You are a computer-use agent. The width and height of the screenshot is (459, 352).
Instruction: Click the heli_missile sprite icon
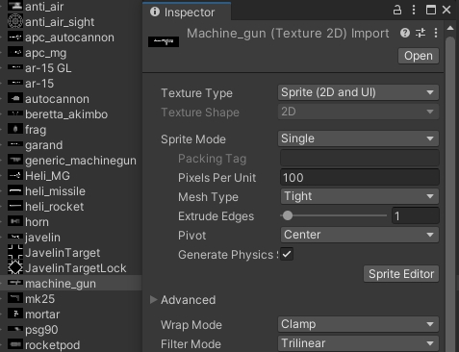[15, 190]
